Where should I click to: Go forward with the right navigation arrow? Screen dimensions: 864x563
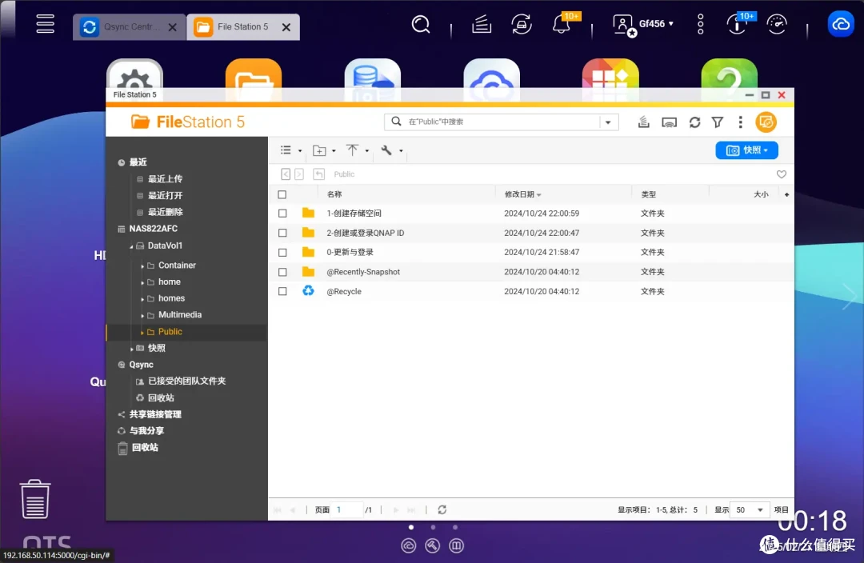(x=299, y=174)
